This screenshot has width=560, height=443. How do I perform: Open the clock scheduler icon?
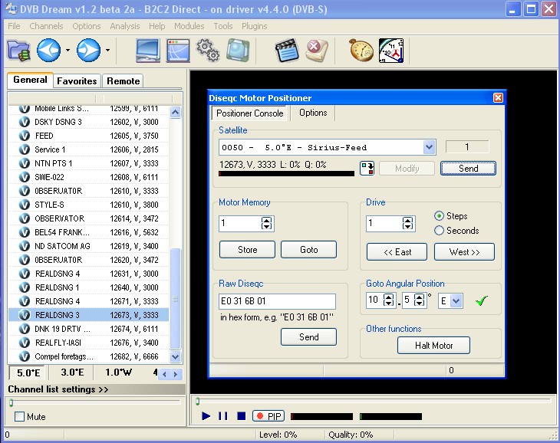(391, 51)
